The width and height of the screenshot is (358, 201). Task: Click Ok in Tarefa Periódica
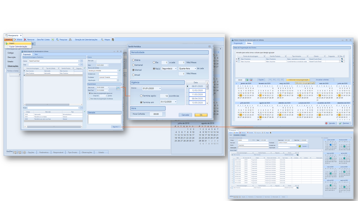pyautogui.click(x=201, y=115)
